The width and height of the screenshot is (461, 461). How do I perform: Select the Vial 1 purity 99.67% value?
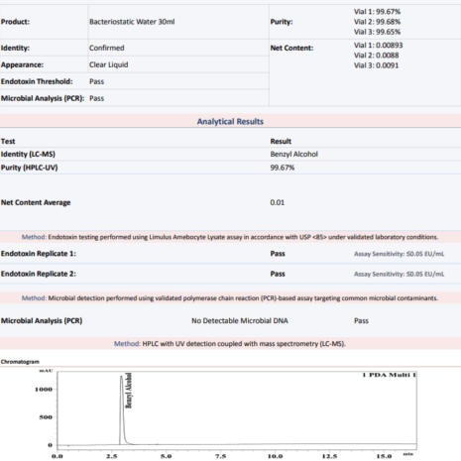[377, 12]
